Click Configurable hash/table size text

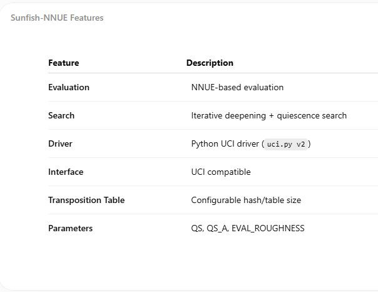point(246,201)
